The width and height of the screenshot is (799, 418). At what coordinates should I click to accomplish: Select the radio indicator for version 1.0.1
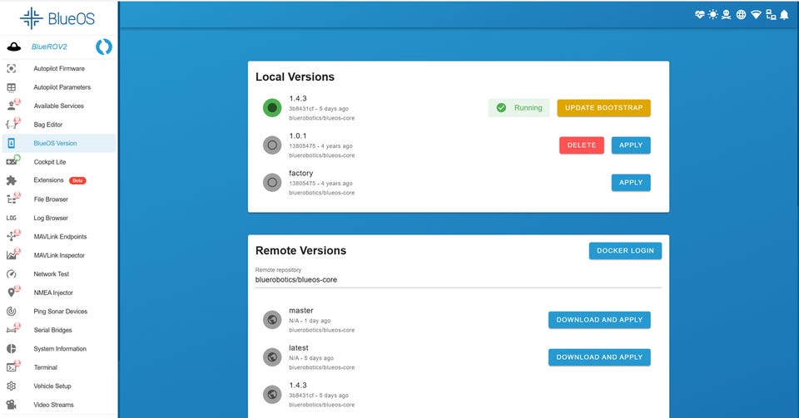point(272,145)
